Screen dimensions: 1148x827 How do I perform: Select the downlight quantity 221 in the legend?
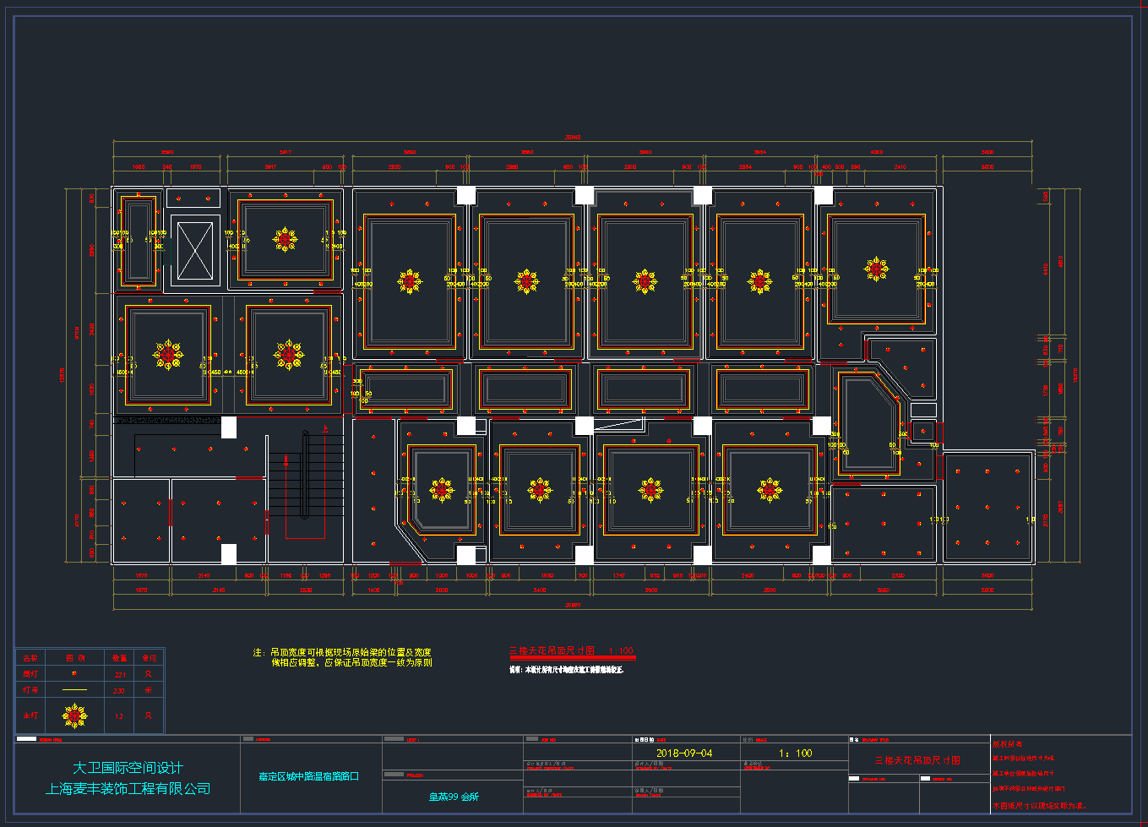(x=119, y=674)
